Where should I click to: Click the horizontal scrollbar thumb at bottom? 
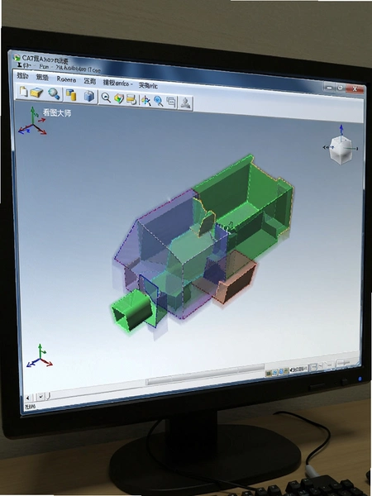pyautogui.click(x=205, y=374)
